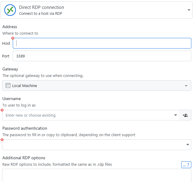Image resolution: width=194 pixels, height=182 pixels.
Task: Click the add identity people icon
Action: coord(185,115)
